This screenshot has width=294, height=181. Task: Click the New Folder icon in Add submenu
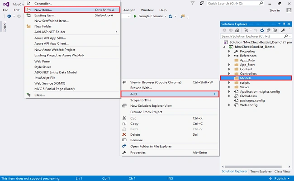28,26
